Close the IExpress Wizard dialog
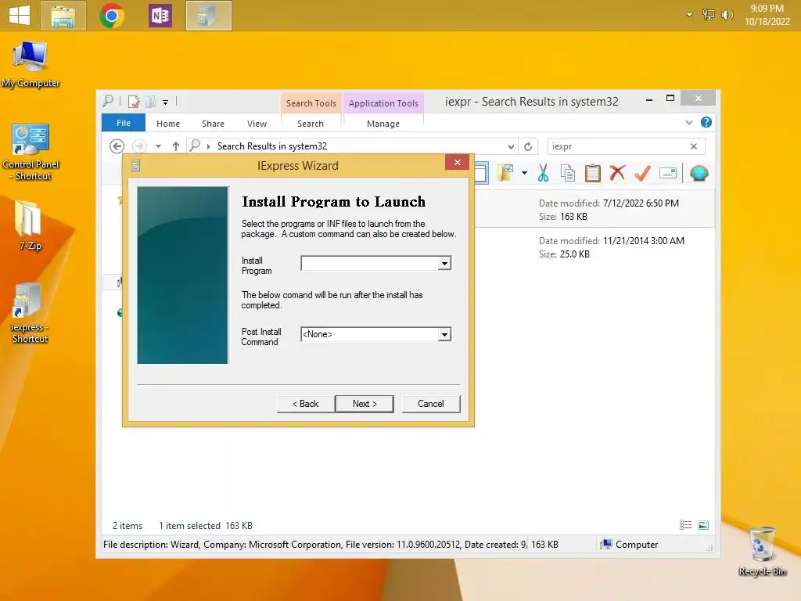This screenshot has width=801, height=601. coord(457,163)
